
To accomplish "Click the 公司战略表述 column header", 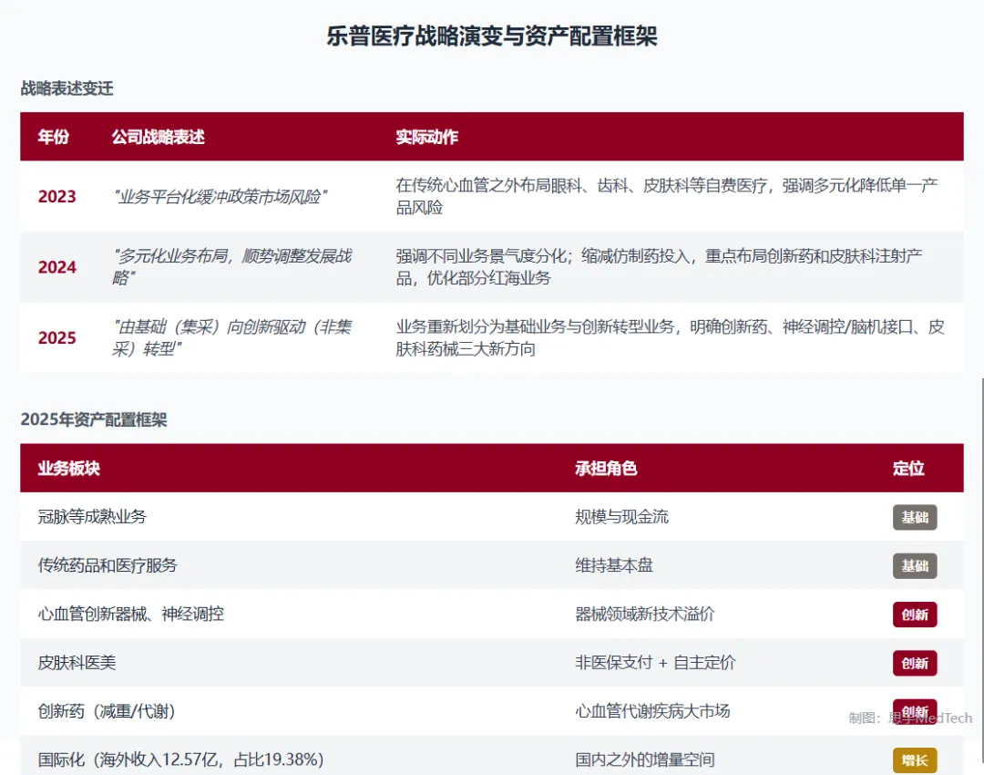I will tap(159, 137).
